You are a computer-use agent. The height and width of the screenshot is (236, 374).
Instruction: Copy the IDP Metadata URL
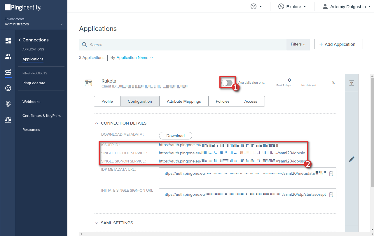(331, 173)
